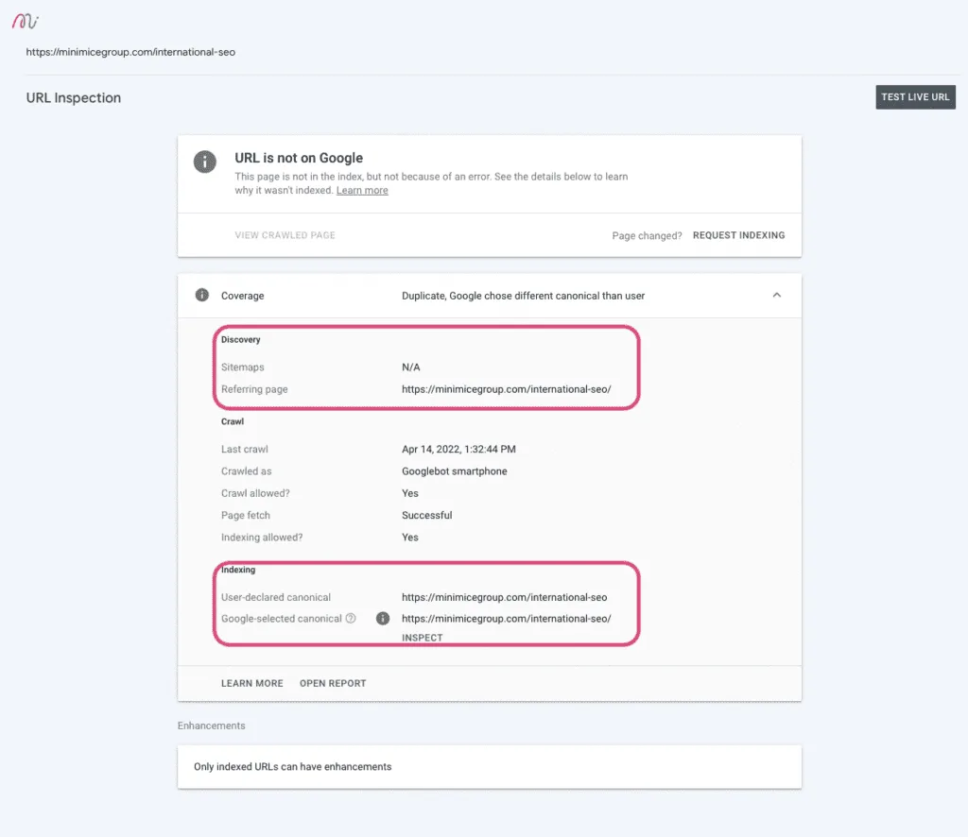
Task: Open the help icon next to Google-selected canonical
Action: 351,618
